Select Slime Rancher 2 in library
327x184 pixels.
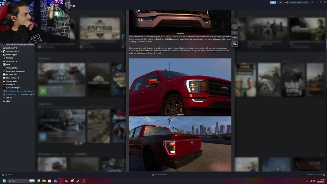[x=12, y=78]
